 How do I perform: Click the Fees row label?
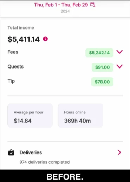pos(13,52)
